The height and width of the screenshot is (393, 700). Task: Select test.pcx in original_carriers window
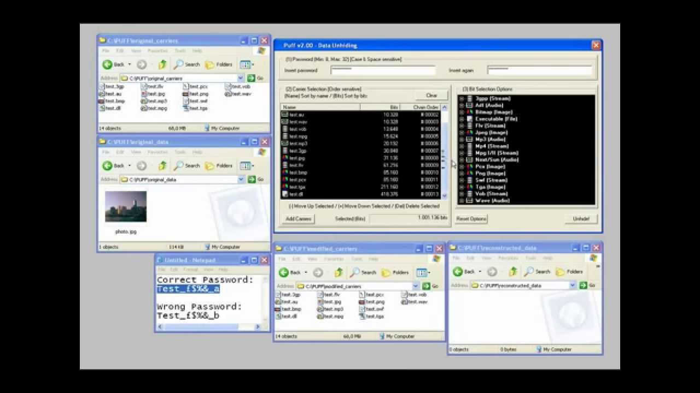tap(195, 86)
